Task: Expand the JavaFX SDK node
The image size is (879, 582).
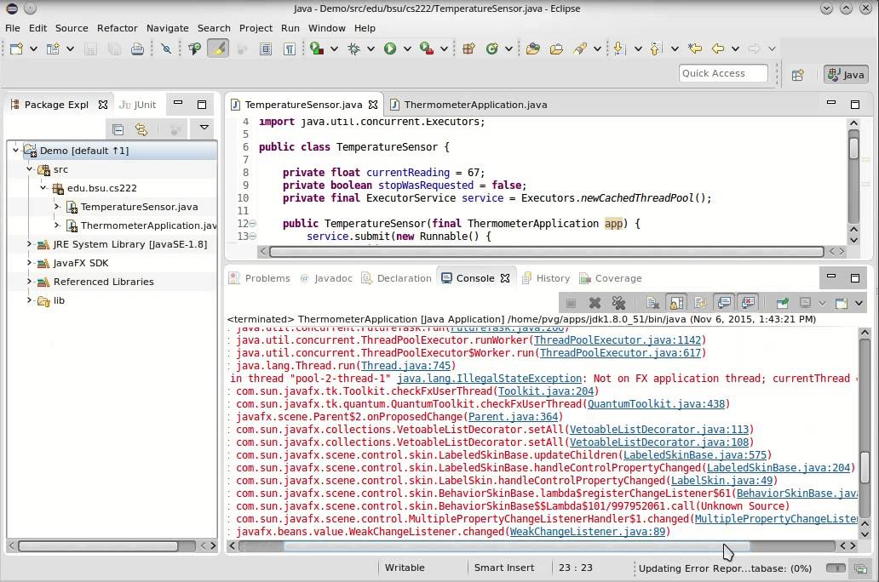Action: (29, 263)
